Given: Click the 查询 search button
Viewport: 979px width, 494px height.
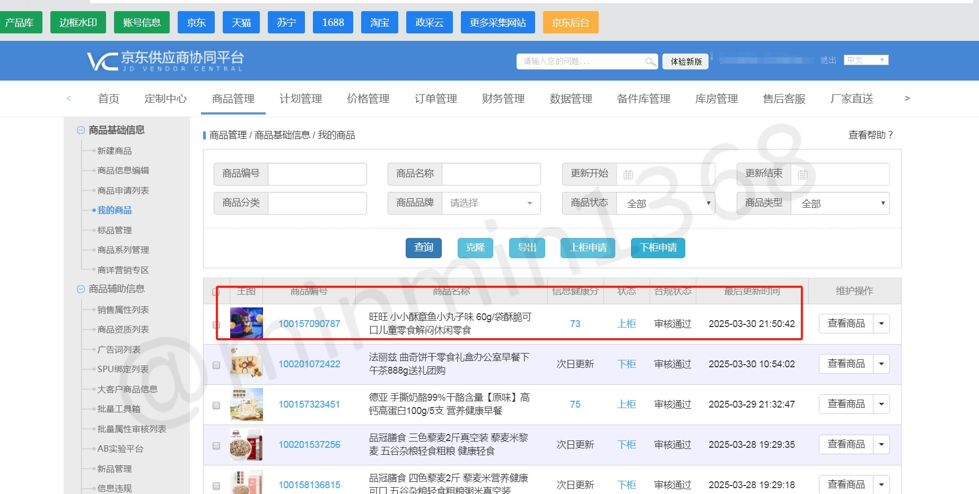Looking at the screenshot, I should [x=423, y=248].
